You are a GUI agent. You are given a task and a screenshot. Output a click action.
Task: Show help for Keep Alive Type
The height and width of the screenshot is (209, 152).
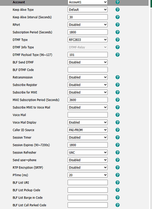[117, 10]
